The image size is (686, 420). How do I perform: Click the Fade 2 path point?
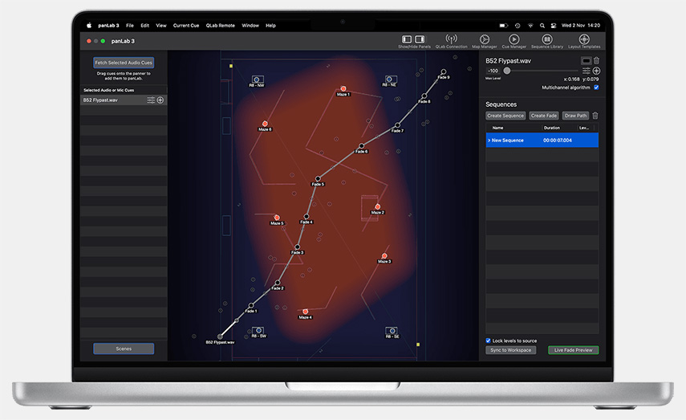278,283
